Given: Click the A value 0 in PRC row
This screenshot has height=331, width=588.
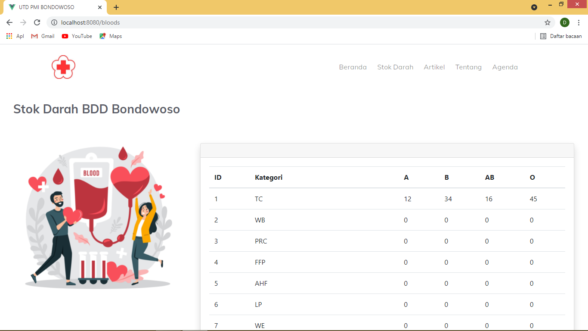Looking at the screenshot, I should [x=406, y=241].
